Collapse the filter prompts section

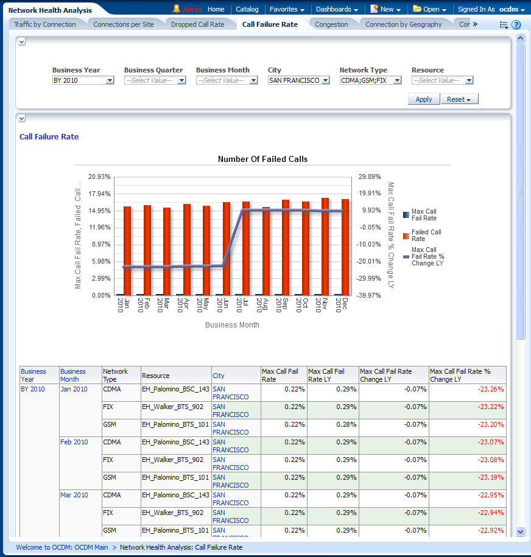[22, 41]
